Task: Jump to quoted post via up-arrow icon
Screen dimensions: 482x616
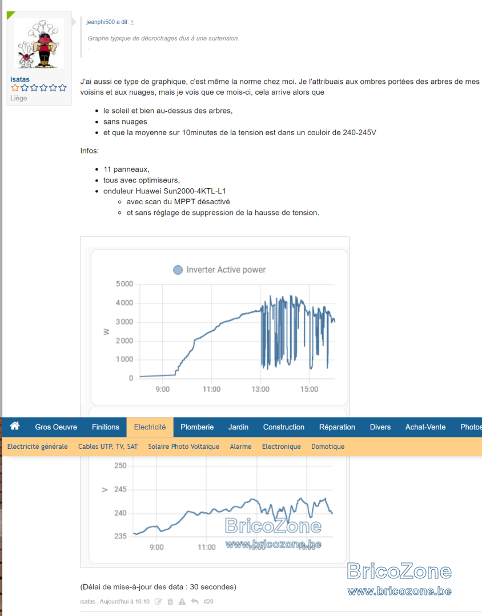Action: point(132,22)
